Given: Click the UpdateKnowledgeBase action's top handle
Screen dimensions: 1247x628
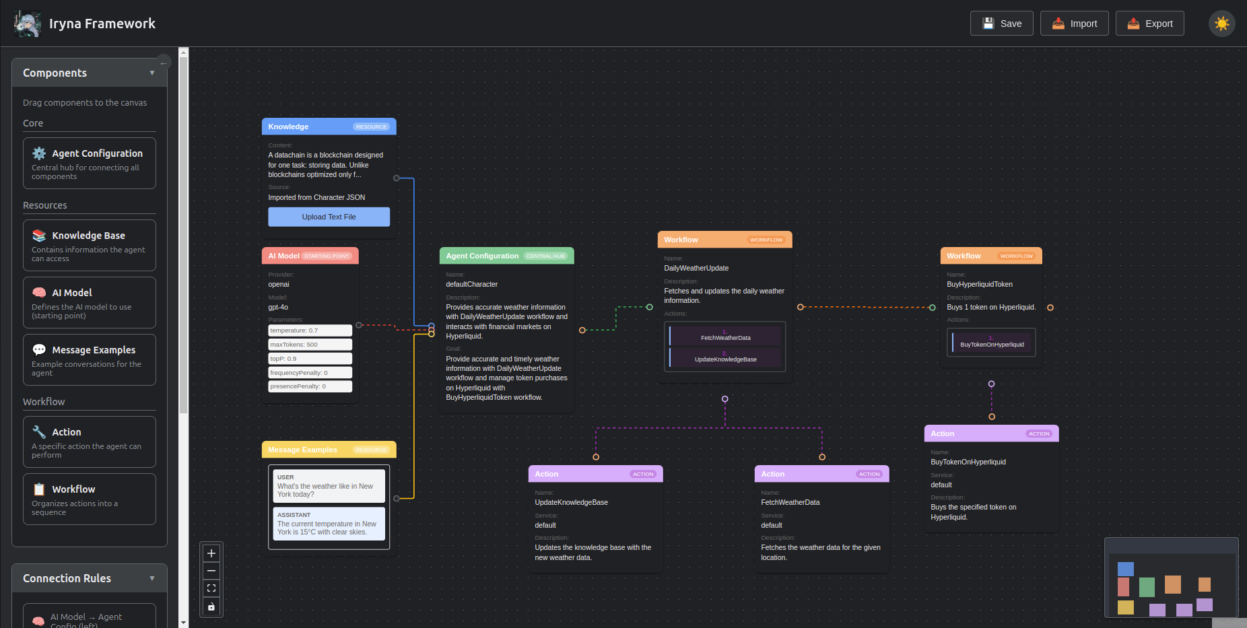Looking at the screenshot, I should coord(596,457).
